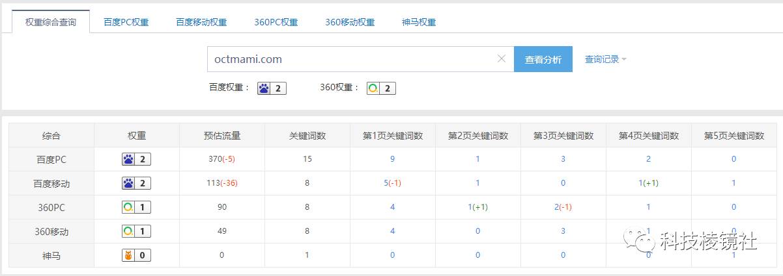
Task: Click 360PC second-page keyword count link
Action: pos(477,207)
